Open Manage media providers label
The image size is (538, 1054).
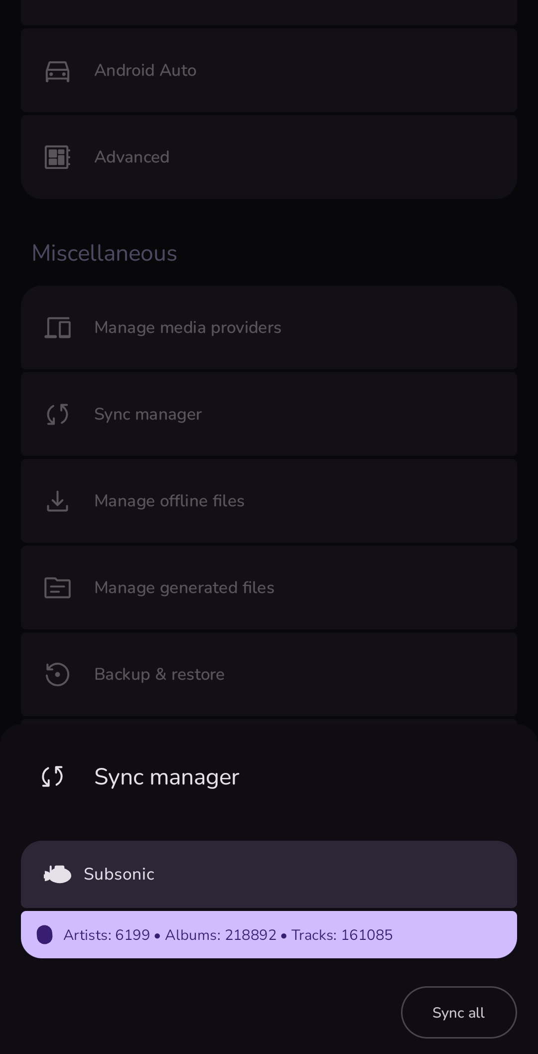188,328
